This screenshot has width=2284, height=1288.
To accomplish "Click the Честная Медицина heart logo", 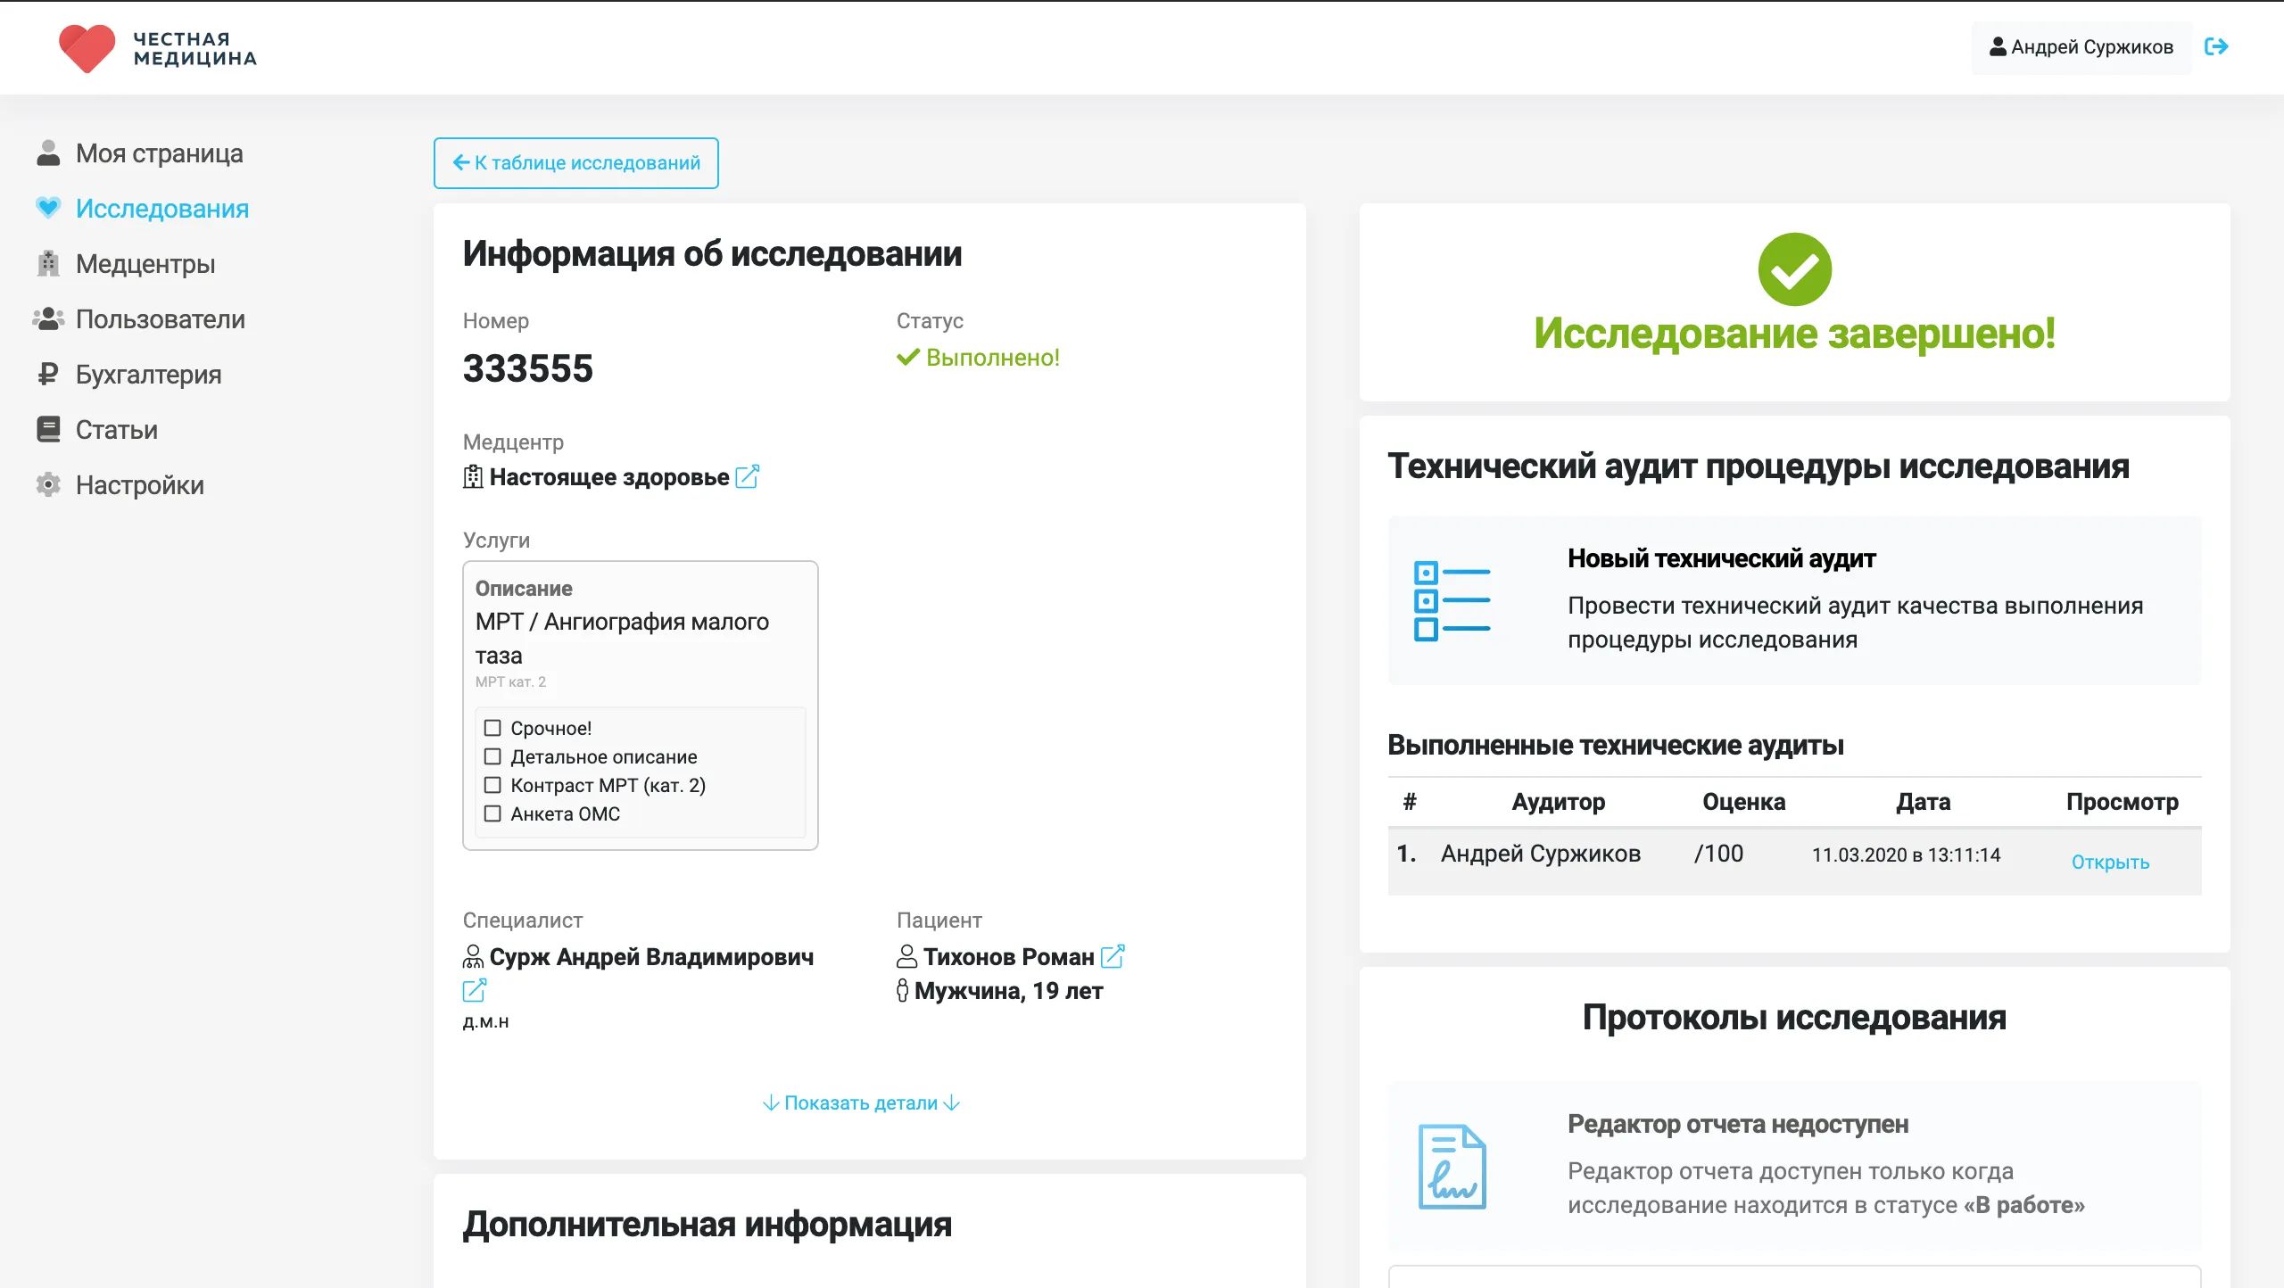I will point(89,49).
